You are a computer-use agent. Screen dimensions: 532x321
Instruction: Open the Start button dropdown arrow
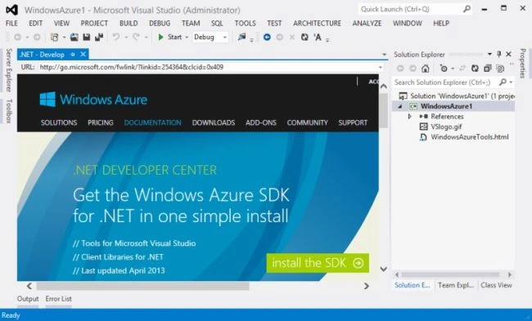[x=187, y=38]
